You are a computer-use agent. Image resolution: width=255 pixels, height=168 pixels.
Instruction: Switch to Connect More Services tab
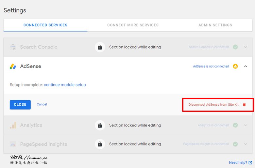pyautogui.click(x=133, y=25)
